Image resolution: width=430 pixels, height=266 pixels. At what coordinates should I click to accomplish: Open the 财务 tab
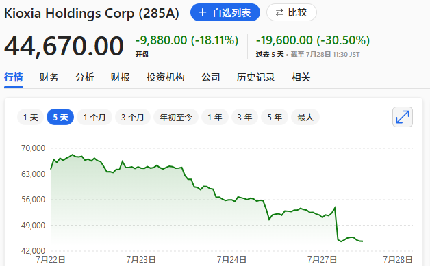coord(49,77)
